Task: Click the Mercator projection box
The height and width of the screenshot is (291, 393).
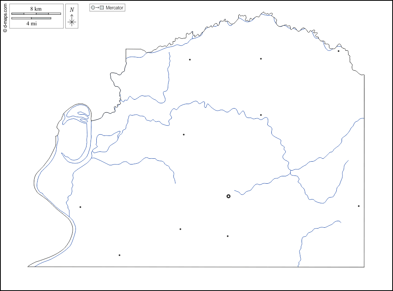Action: pyautogui.click(x=107, y=7)
